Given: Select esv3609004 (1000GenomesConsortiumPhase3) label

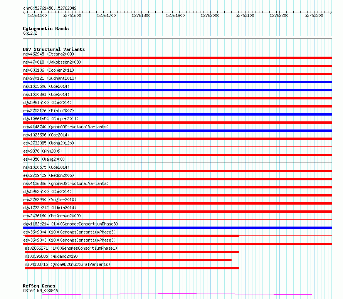Looking at the screenshot, I should click(x=69, y=232).
